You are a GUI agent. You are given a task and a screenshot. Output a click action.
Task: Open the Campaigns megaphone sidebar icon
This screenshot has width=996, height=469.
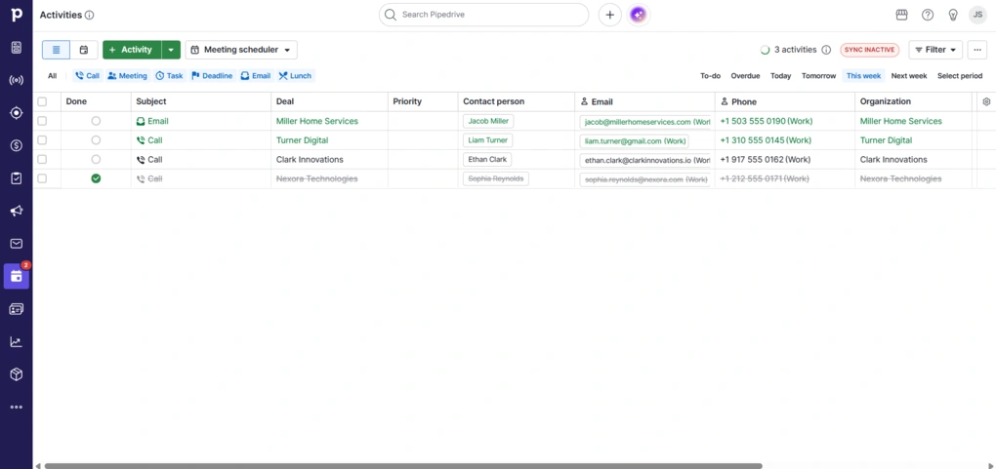(17, 211)
